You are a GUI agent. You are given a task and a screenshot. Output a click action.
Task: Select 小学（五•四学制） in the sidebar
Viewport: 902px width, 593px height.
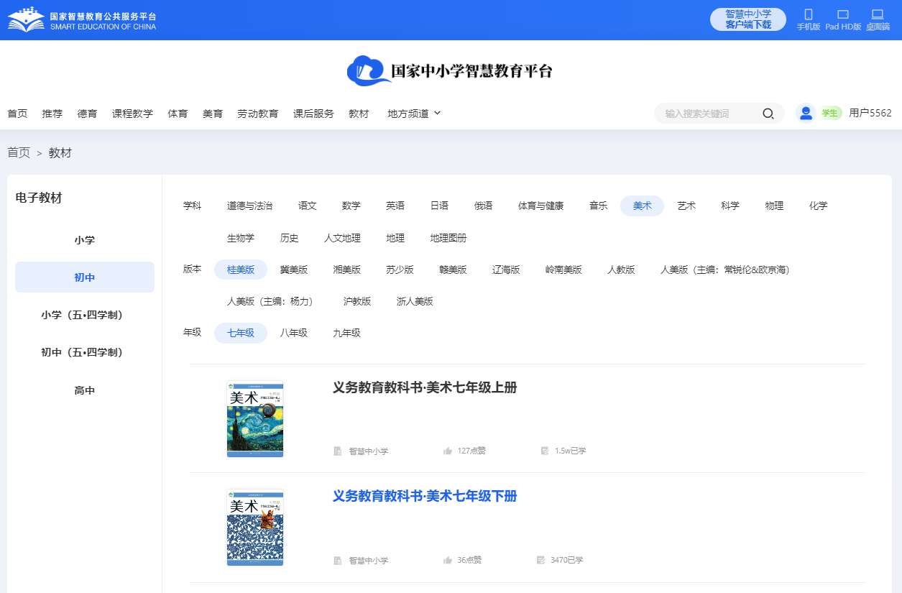pos(85,315)
